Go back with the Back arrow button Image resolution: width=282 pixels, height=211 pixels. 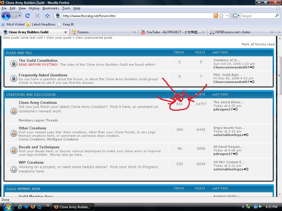click(6, 16)
